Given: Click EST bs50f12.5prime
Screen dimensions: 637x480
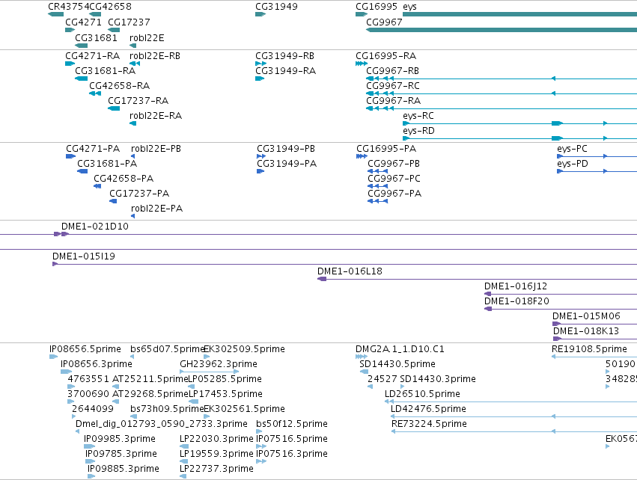Looking at the screenshot, I should click(292, 425).
